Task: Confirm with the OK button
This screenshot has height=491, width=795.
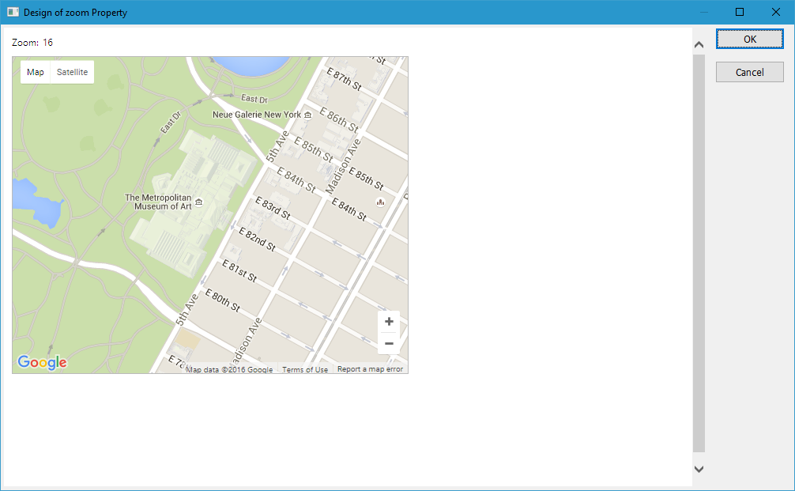Action: coord(749,39)
